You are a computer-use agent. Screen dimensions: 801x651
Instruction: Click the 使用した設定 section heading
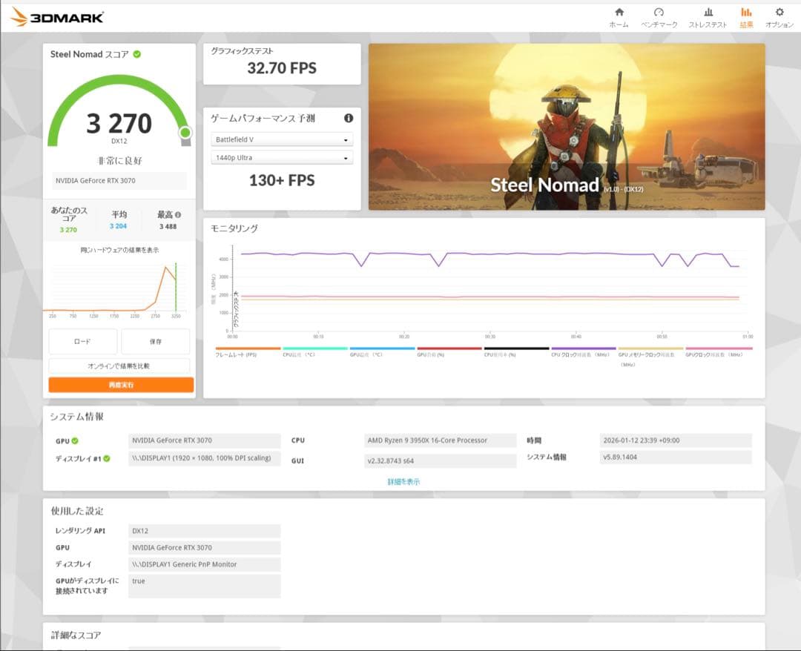[77, 511]
